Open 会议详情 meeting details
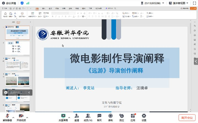This screenshot has width=198, height=123. click(x=9, y=3)
